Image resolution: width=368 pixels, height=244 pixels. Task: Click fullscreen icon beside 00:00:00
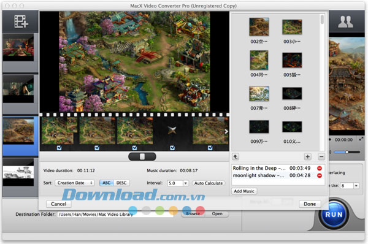coord(361,139)
